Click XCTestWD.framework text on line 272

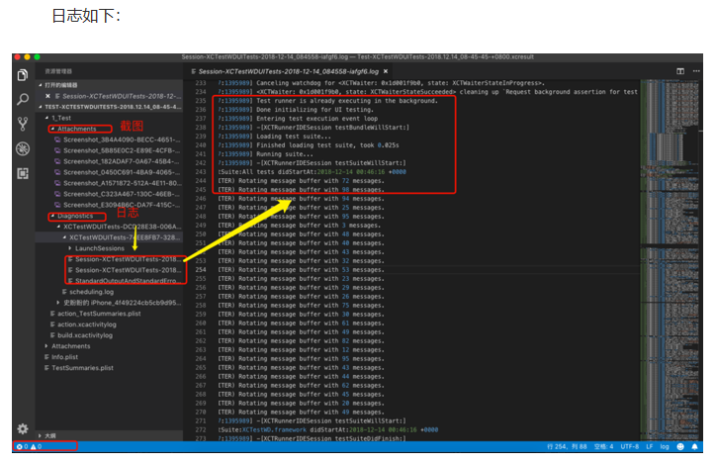(x=274, y=430)
